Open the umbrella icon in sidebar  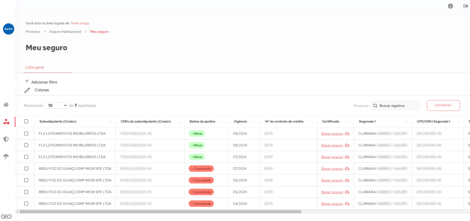[6, 156]
